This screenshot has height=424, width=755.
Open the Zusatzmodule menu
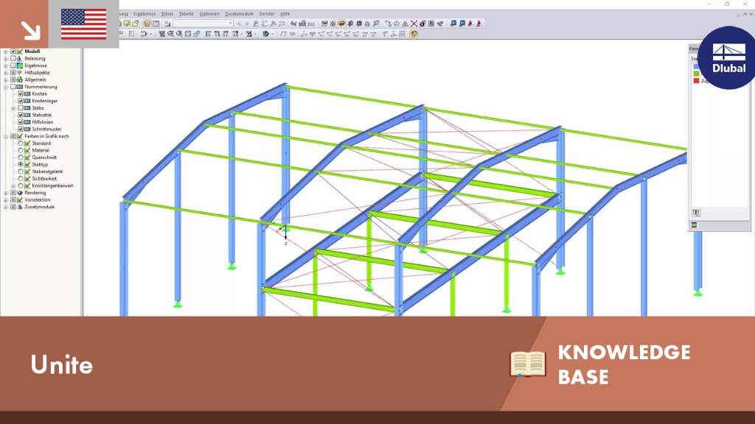[x=240, y=14]
